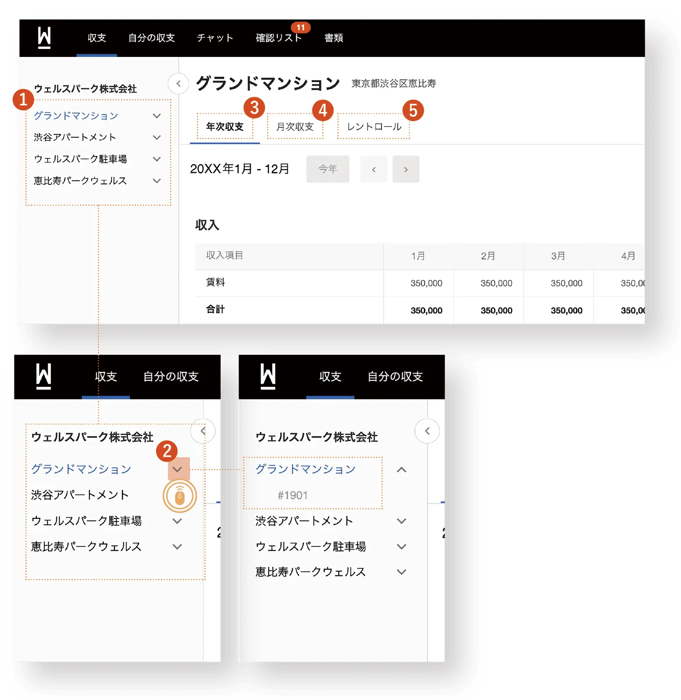Switch to 月次収支 tab
This screenshot has height=700, width=681.
coord(295,127)
